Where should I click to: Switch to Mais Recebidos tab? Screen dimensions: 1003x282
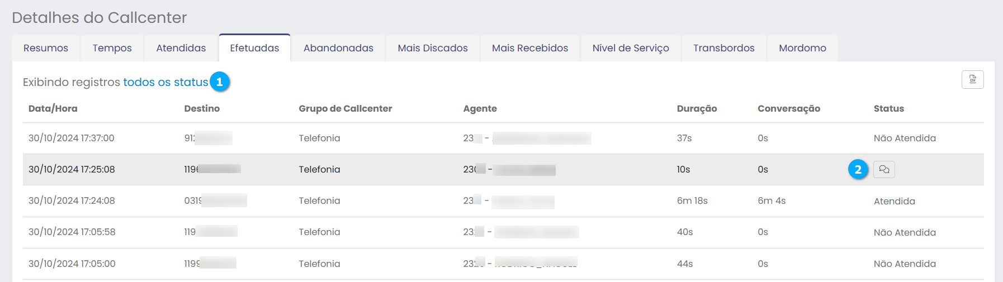click(x=529, y=48)
